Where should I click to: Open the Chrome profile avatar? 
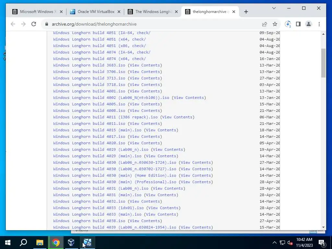tap(309, 24)
